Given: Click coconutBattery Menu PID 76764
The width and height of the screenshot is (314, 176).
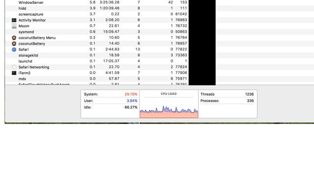Looking at the screenshot, I should tap(181, 38).
